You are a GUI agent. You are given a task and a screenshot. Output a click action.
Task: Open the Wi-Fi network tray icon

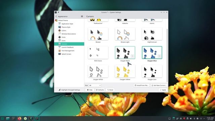(201, 119)
